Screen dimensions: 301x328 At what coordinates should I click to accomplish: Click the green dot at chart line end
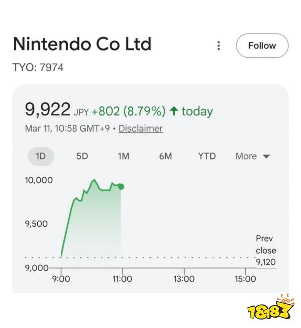121,187
